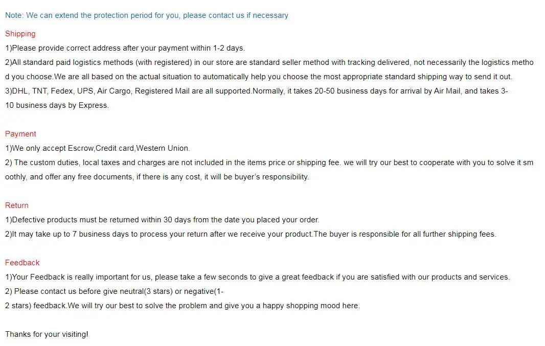Image resolution: width=545 pixels, height=346 pixels.
Task: Click the 'Thanks for your visiting!' text
Action: (x=47, y=334)
